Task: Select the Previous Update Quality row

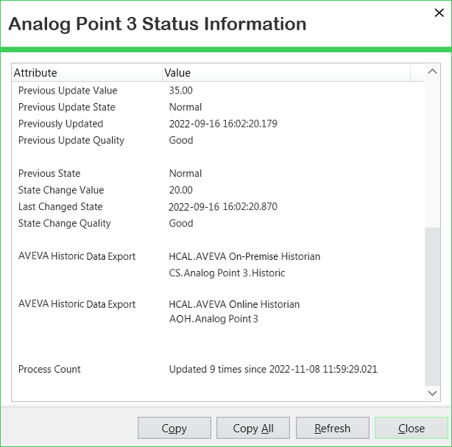Action: [71, 141]
